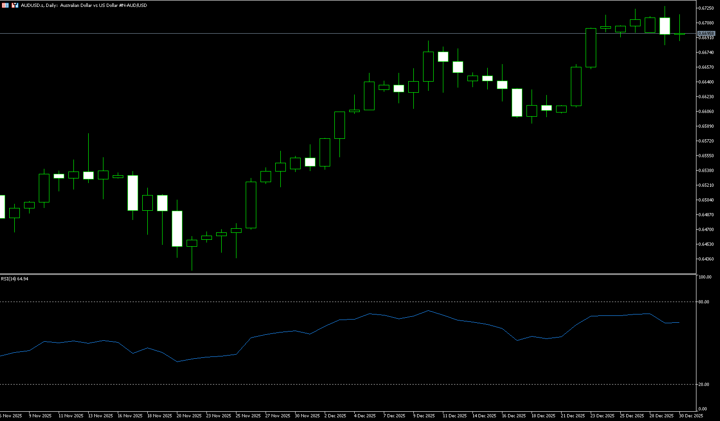Click the 0.64360 price scale label
Viewport: 720px width, 421px height.
pos(707,259)
